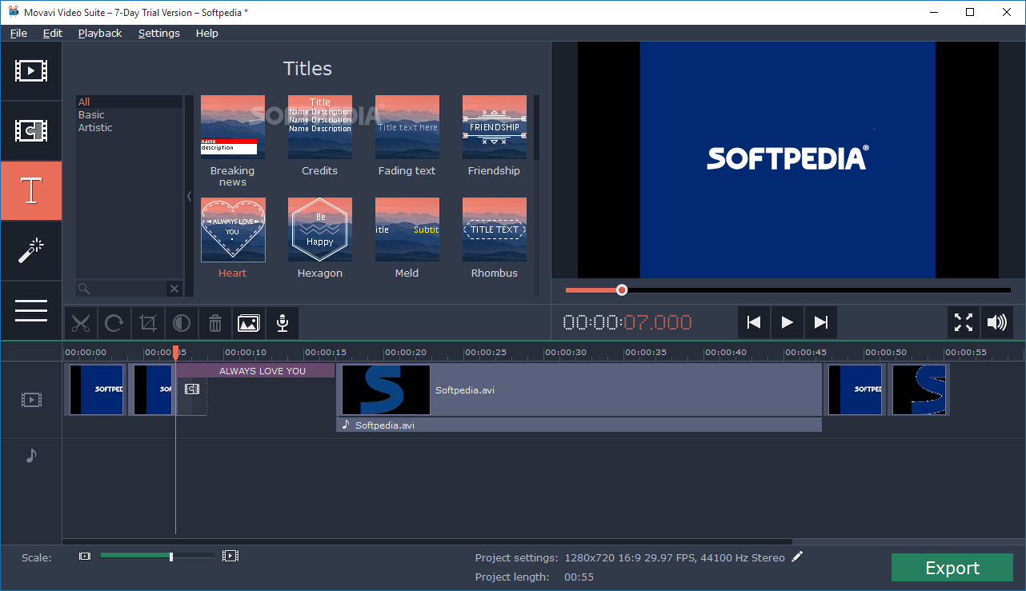Select the ALWAYS LOVE YOU title clip
1026x591 pixels.
point(255,371)
